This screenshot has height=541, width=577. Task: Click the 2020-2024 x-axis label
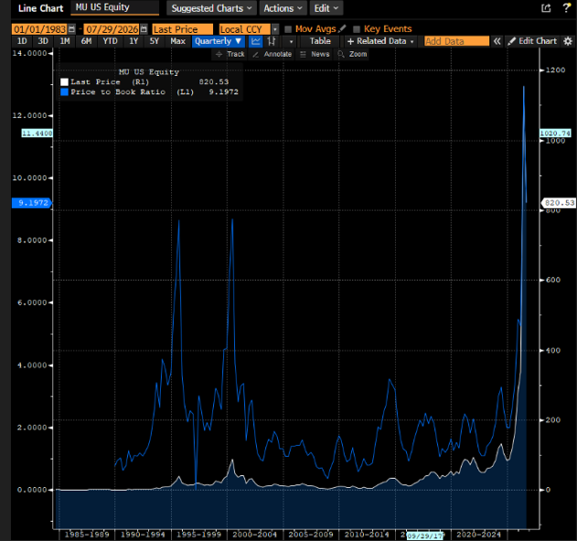pos(478,534)
